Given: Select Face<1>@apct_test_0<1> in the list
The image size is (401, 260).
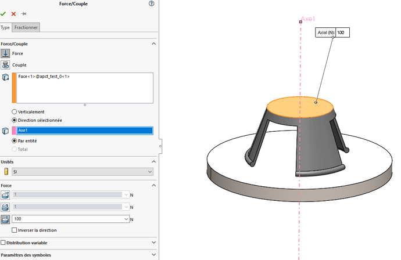Looking at the screenshot, I should coord(44,77).
